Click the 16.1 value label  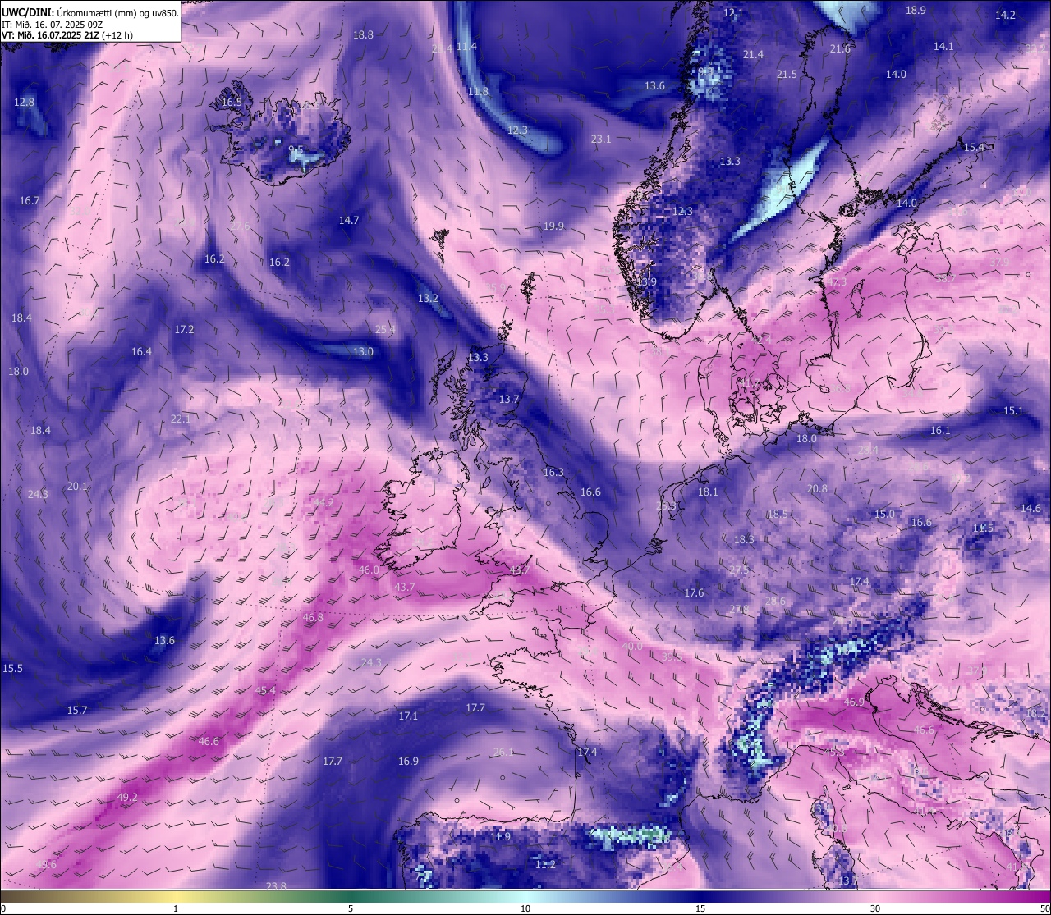click(x=940, y=431)
